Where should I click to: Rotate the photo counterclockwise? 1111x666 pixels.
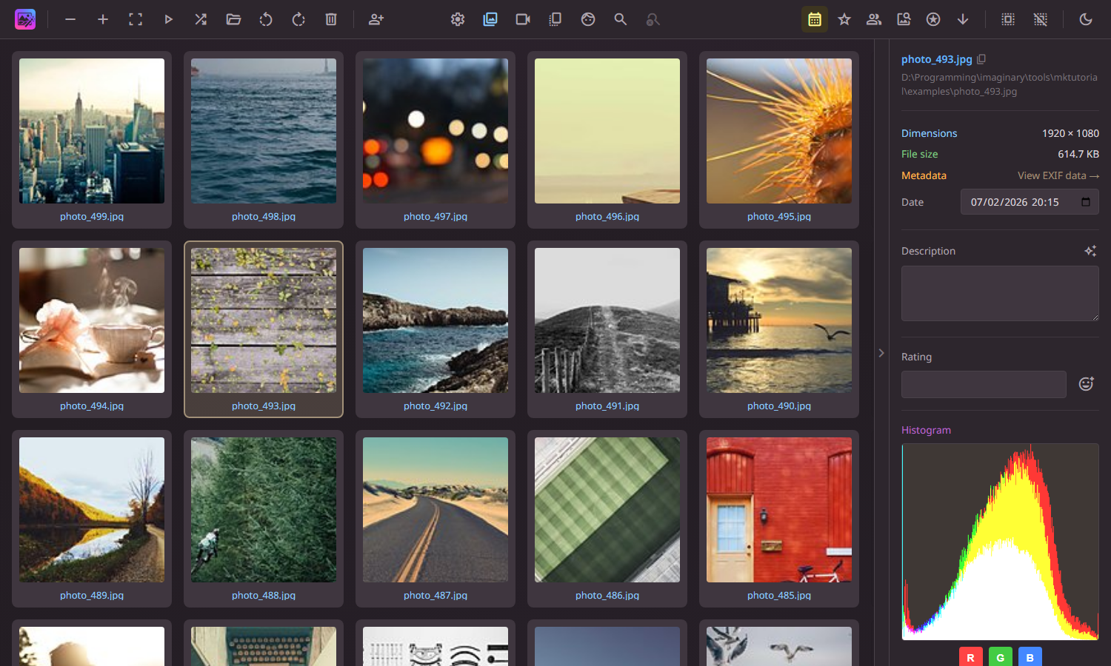coord(266,19)
